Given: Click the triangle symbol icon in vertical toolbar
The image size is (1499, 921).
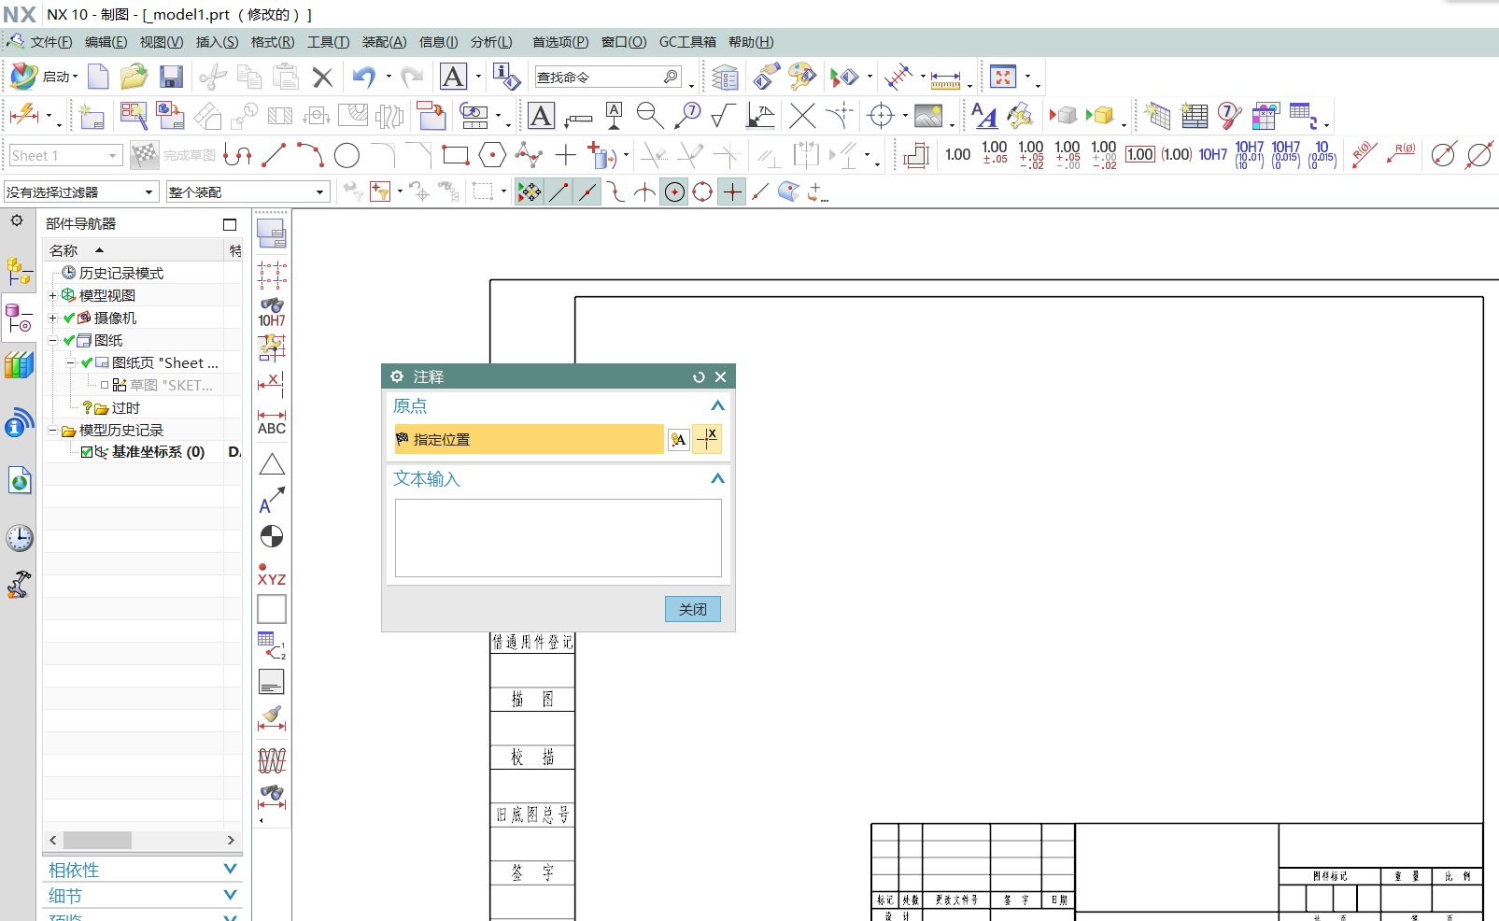Looking at the screenshot, I should (x=272, y=464).
